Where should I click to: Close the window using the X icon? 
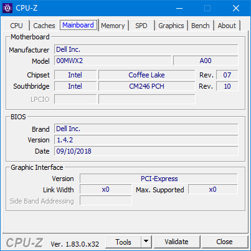(236, 8)
